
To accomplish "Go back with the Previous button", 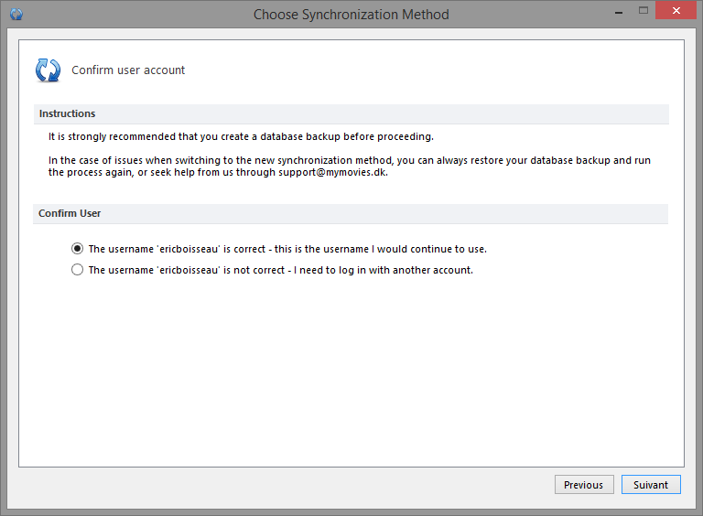I will [x=584, y=485].
